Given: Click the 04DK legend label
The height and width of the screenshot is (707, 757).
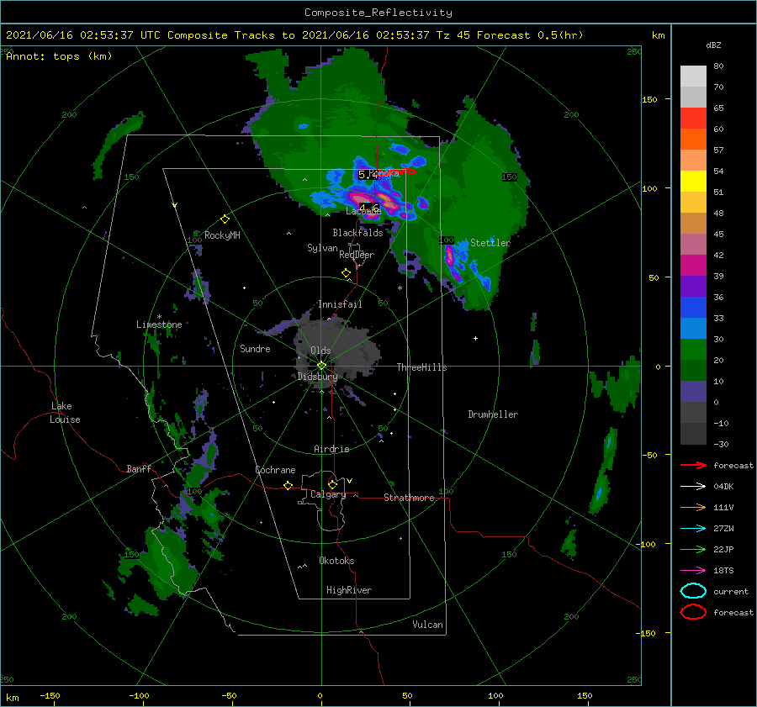Looking at the screenshot, I should [x=723, y=486].
